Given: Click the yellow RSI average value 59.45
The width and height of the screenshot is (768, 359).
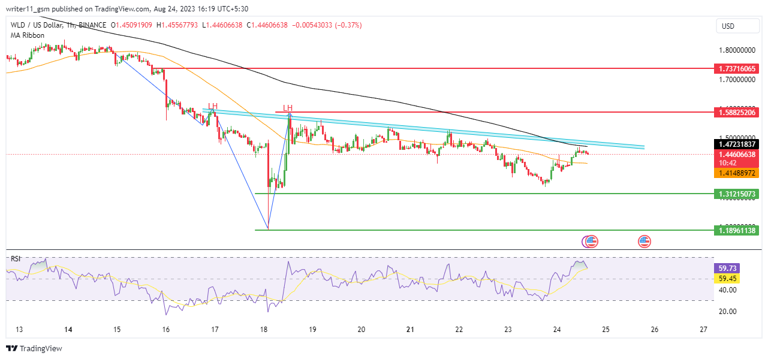Looking at the screenshot, I should 727,278.
